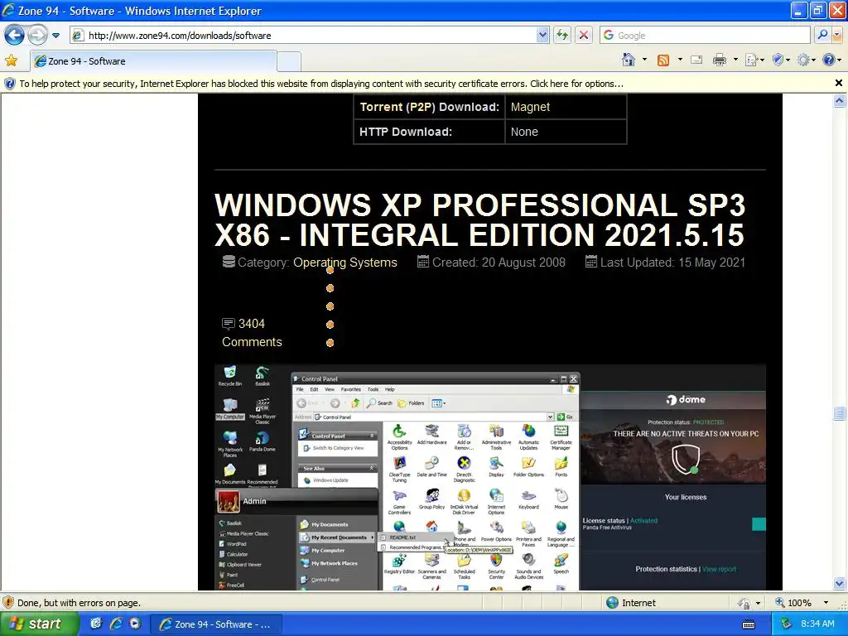Click the on-screen keyboard tray icon
The height and width of the screenshot is (636, 848).
749,624
